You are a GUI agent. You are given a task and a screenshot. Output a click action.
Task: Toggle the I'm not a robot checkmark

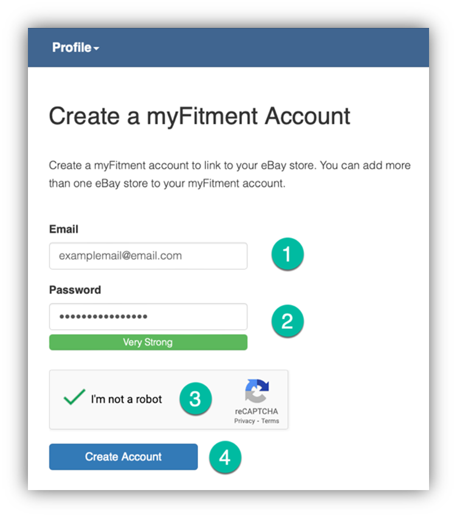coord(74,397)
